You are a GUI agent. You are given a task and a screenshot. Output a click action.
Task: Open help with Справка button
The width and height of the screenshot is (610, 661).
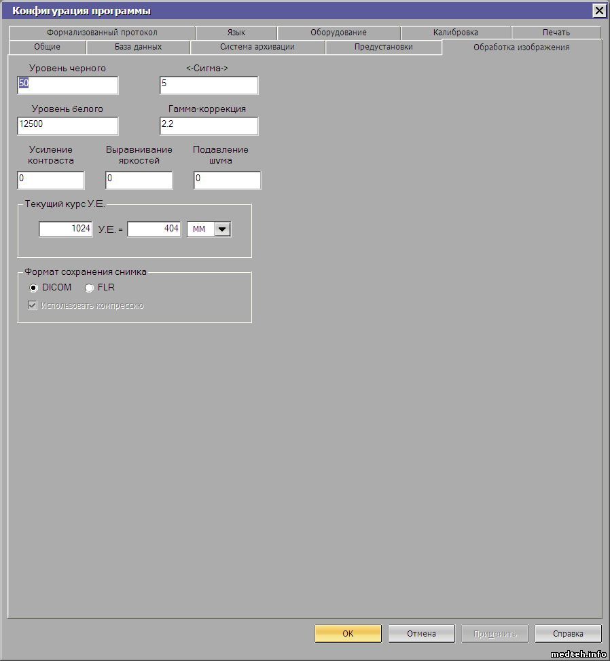pos(568,633)
